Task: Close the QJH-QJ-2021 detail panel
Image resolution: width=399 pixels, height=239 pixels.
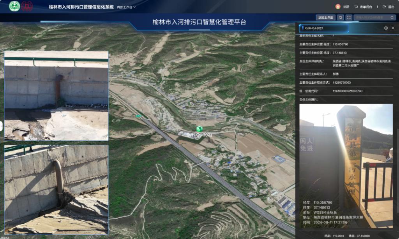Action: coord(393,28)
